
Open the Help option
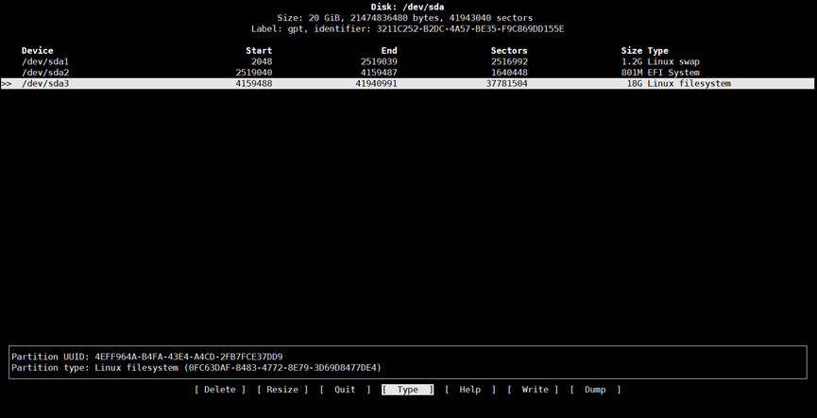[x=469, y=390]
